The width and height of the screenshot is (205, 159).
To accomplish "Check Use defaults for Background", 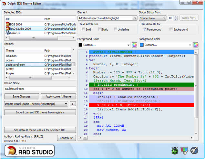I will pos(171,29).
